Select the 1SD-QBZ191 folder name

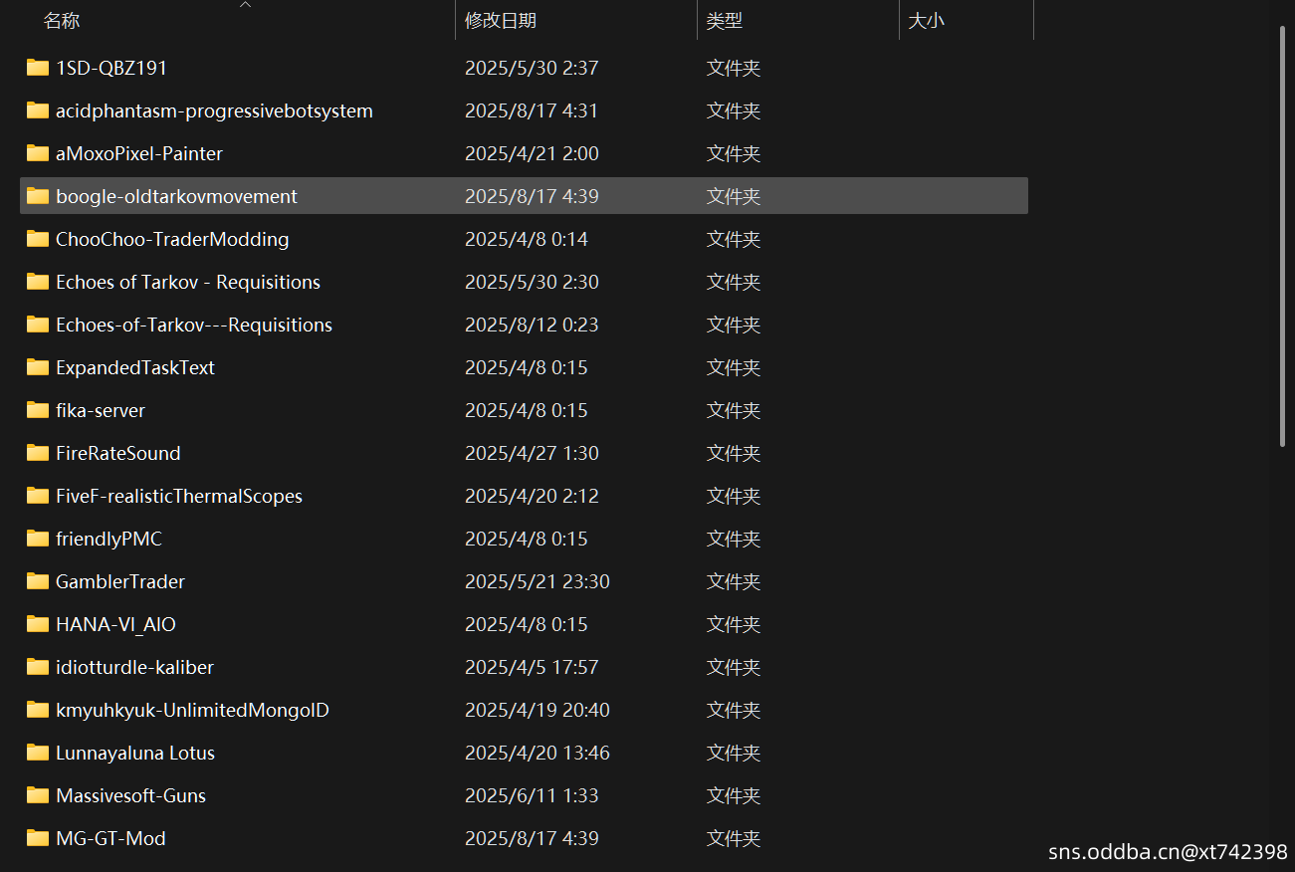click(111, 68)
